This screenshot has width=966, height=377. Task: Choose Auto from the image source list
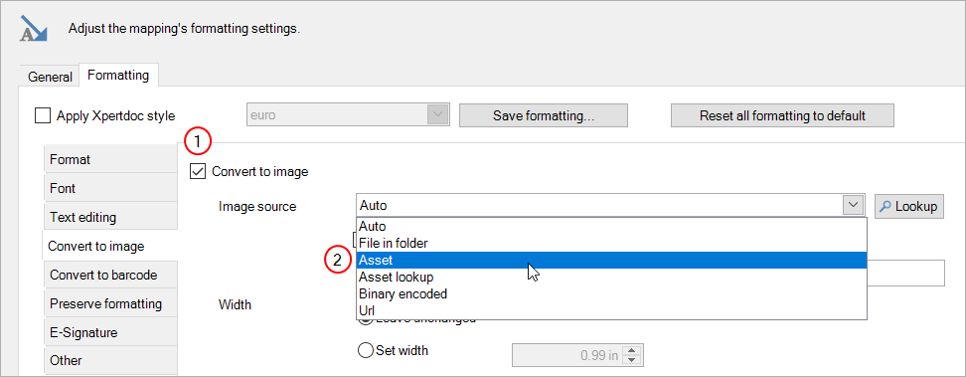click(x=612, y=227)
